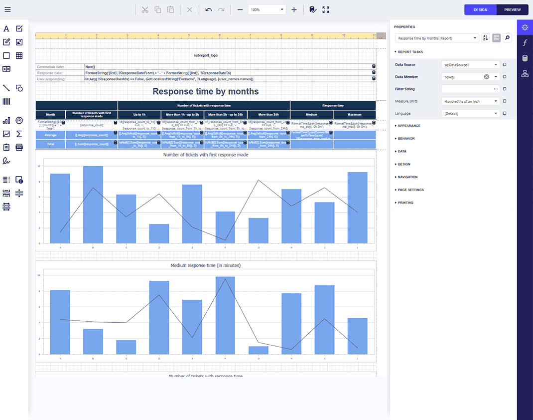Open the hamburger menu
This screenshot has width=533, height=420.
[7, 9]
